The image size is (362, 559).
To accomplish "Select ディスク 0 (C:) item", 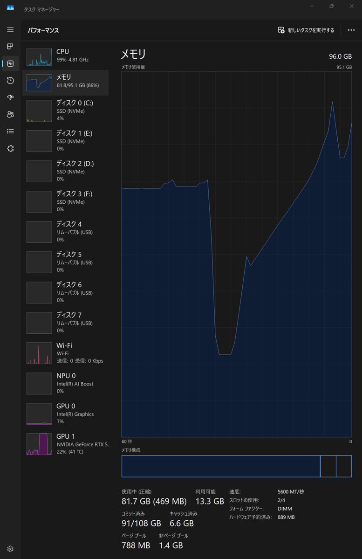I will 66,111.
